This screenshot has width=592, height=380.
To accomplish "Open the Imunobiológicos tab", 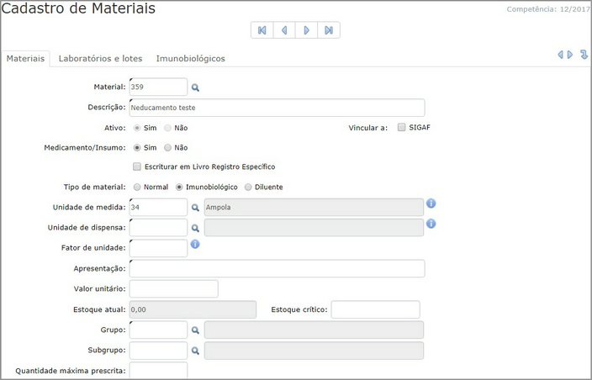I will [191, 59].
